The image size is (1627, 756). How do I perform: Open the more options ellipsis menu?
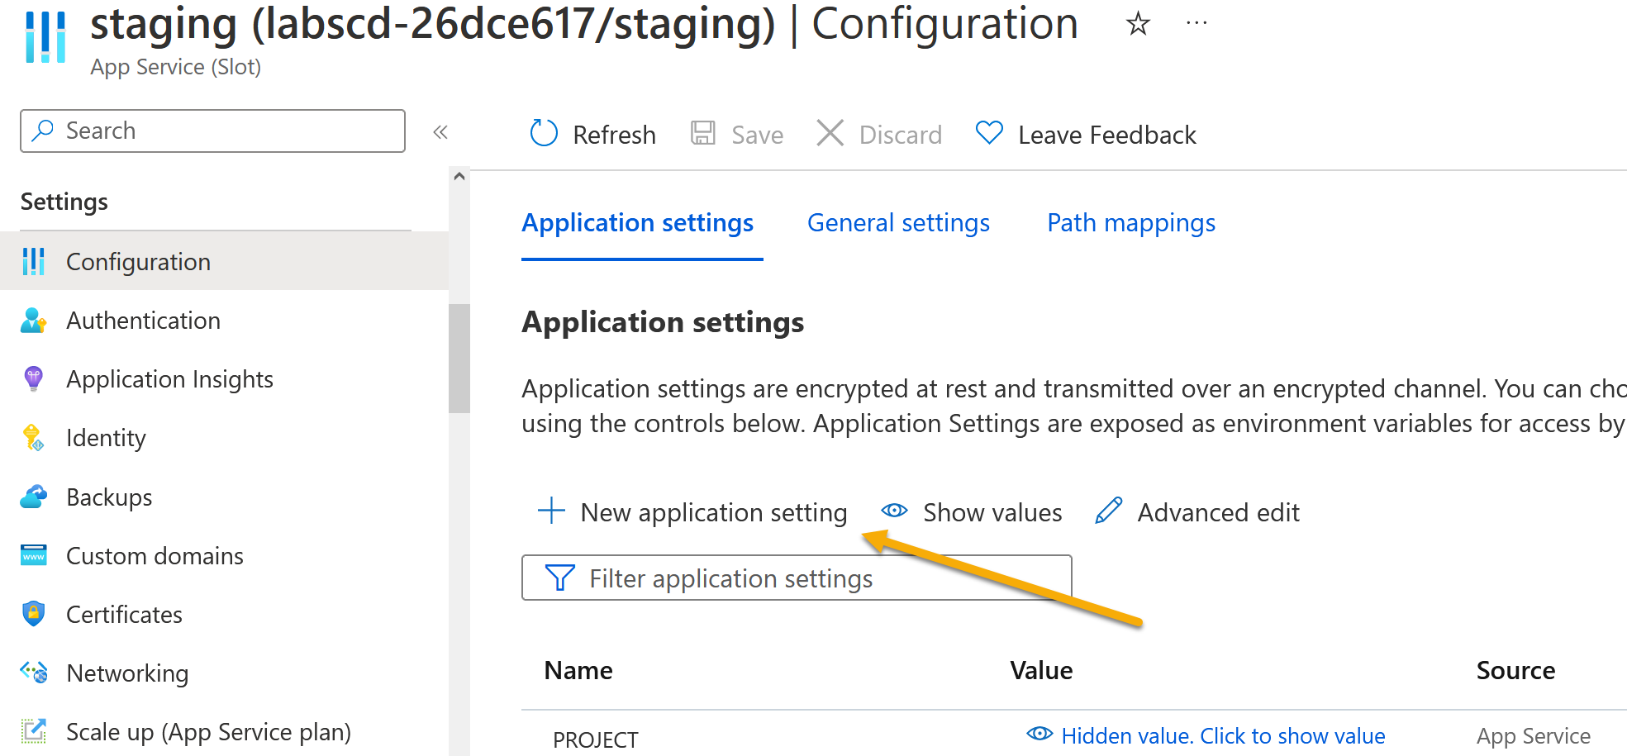click(x=1196, y=24)
